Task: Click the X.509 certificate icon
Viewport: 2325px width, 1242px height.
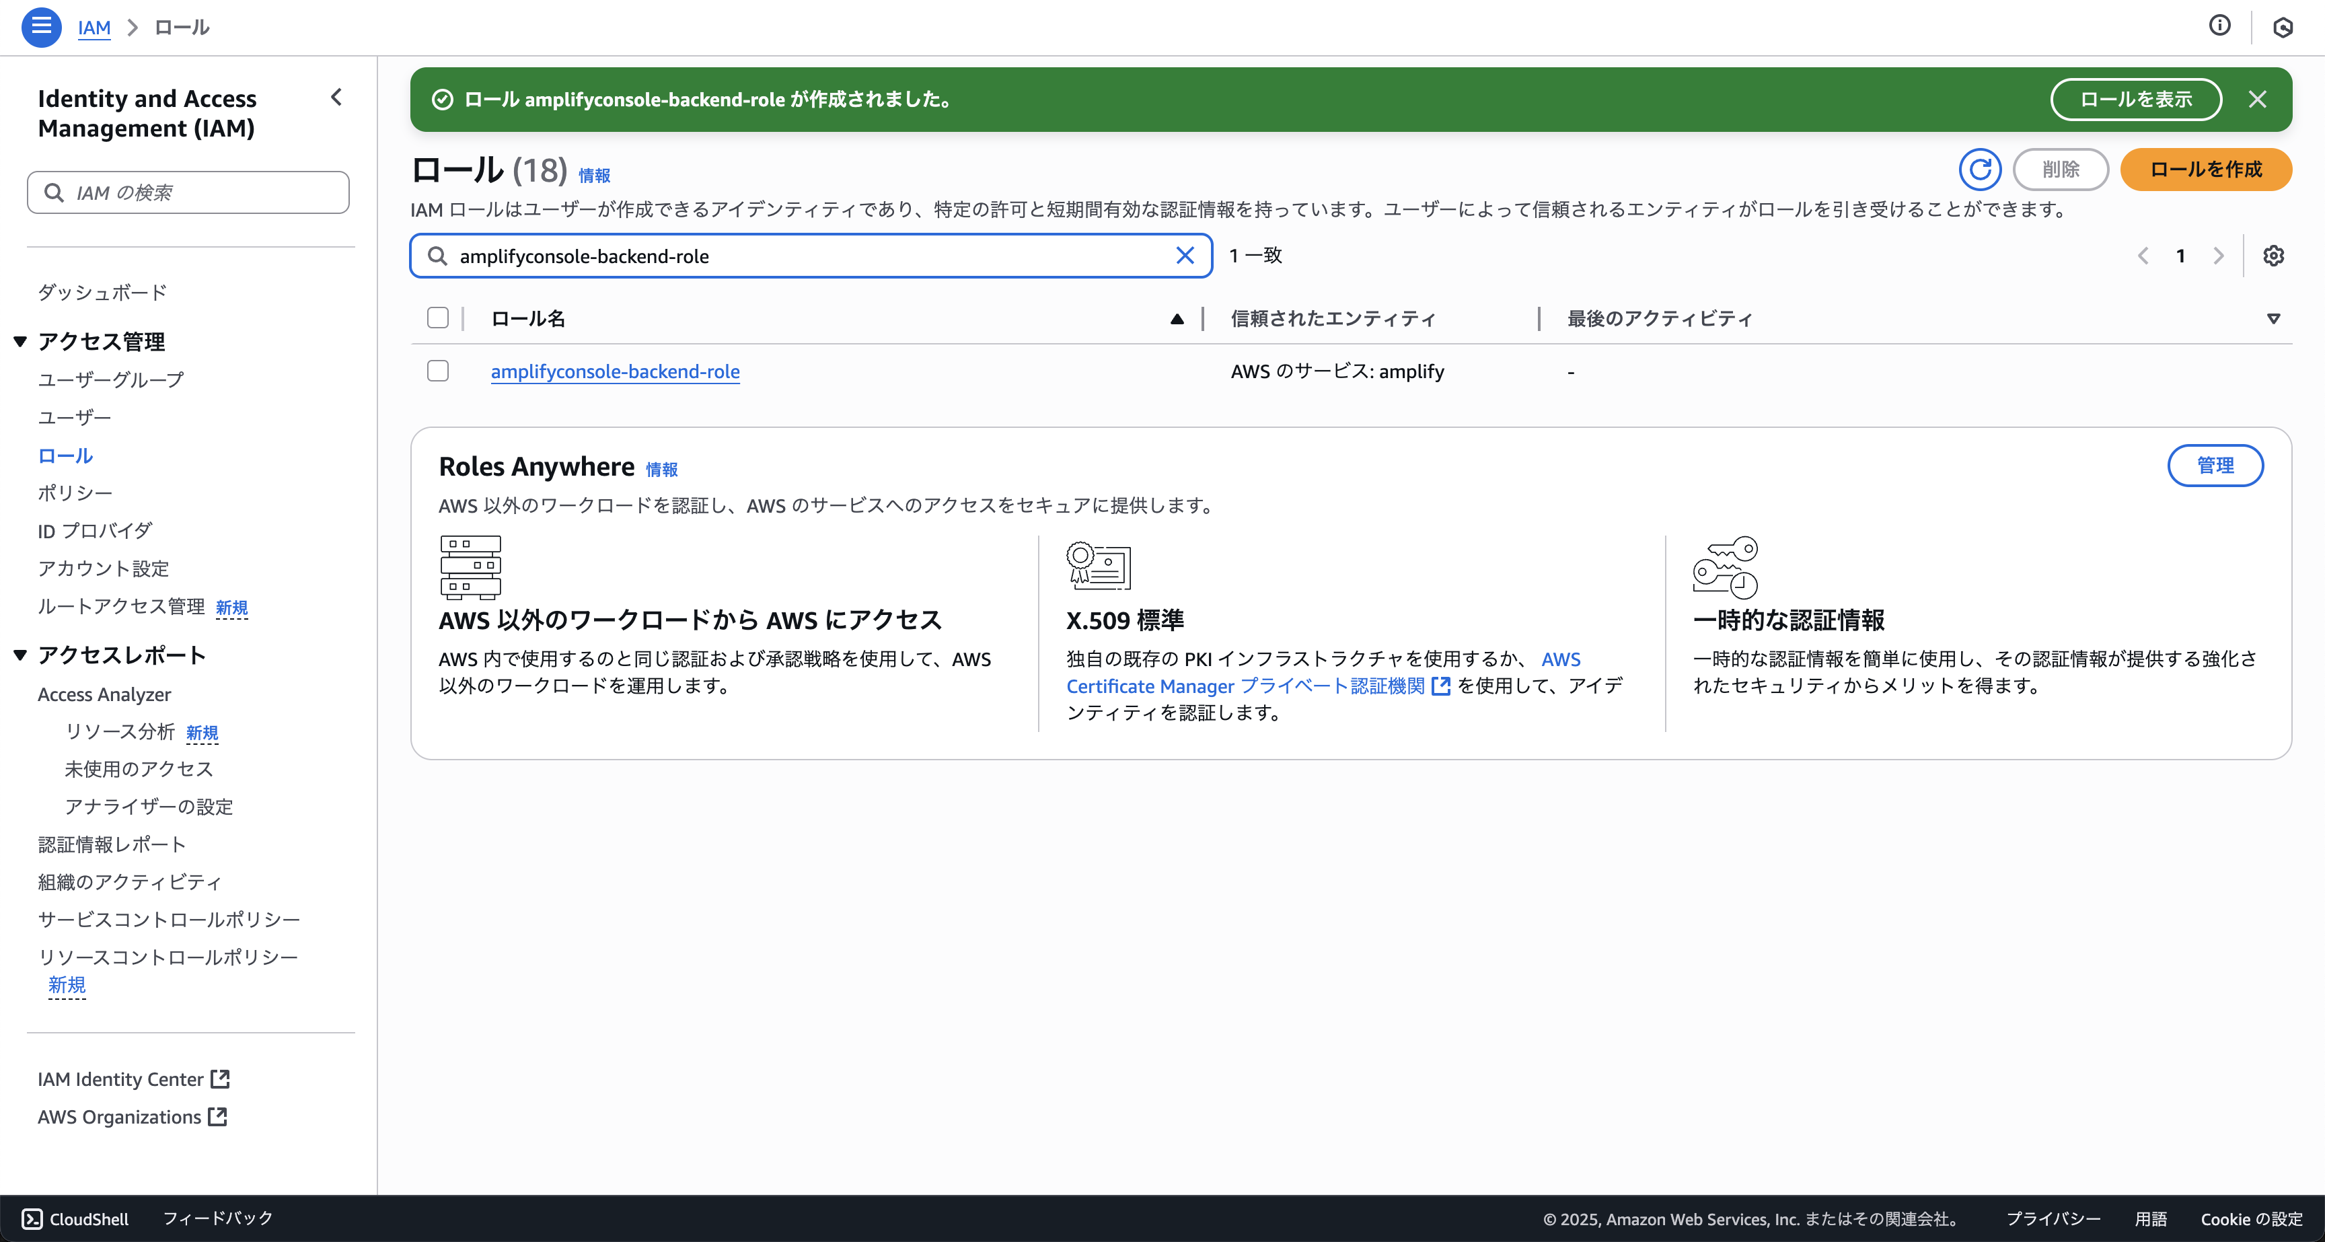Action: [1097, 566]
